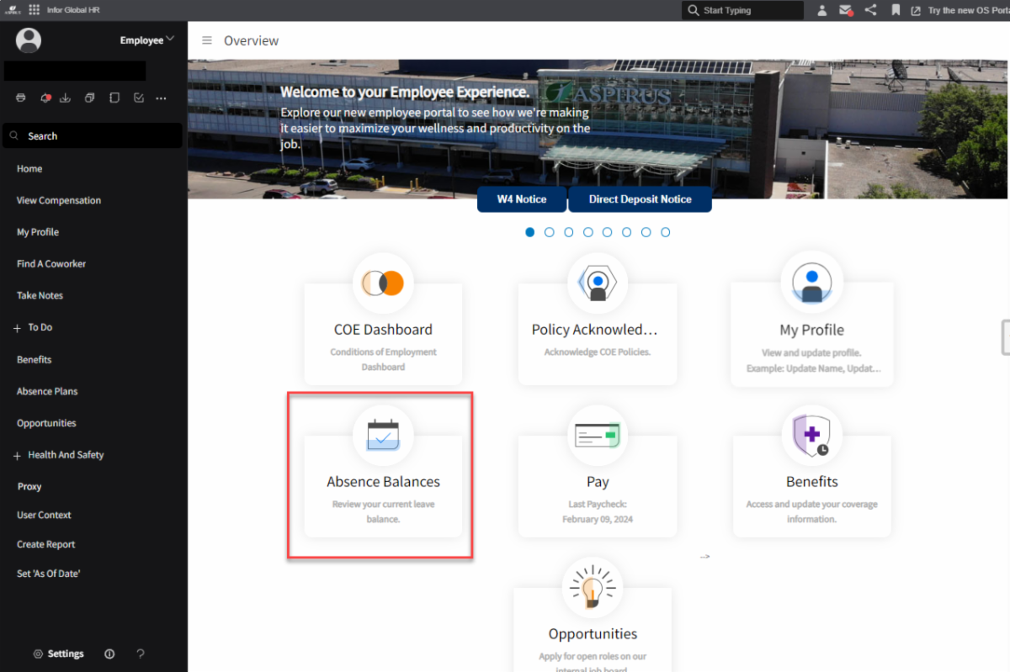Select Absence Plans in the sidebar
Image resolution: width=1010 pixels, height=672 pixels.
click(47, 391)
